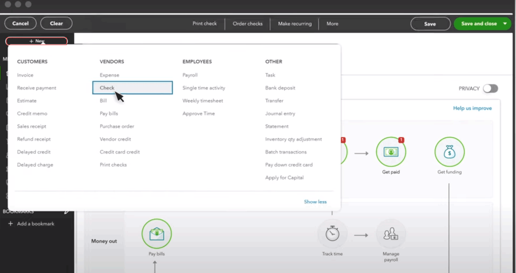Choose Transfer under Other
Screen dimensions: 516x273
point(274,101)
